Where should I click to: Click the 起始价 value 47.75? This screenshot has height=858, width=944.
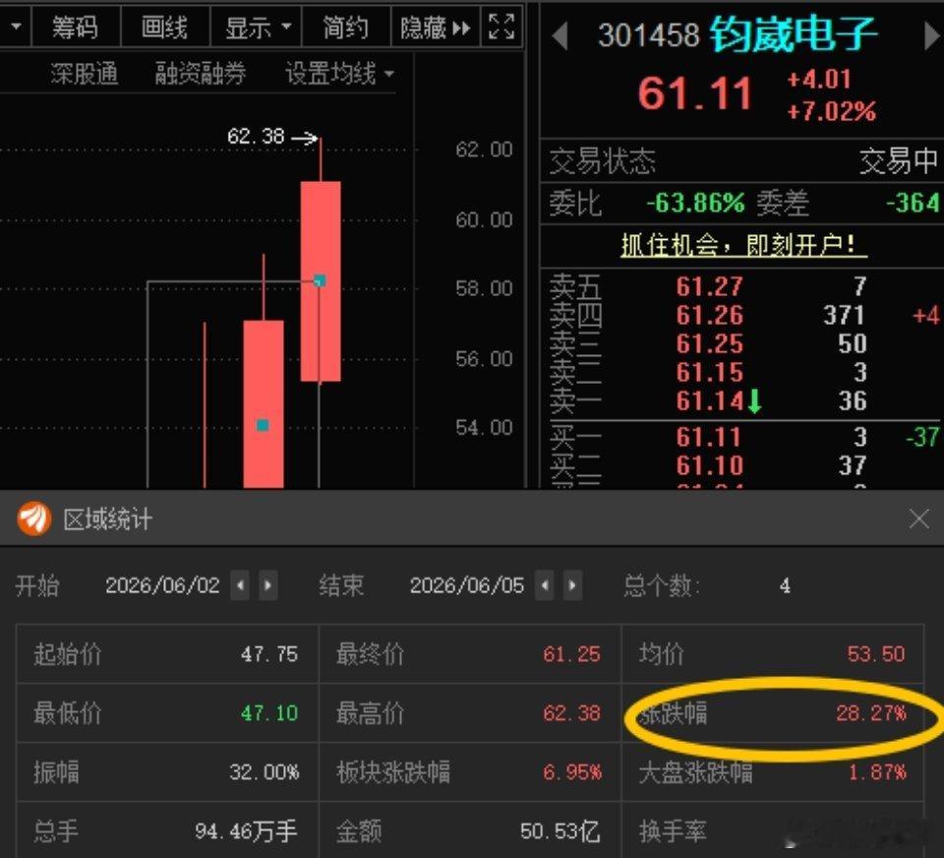pyautogui.click(x=269, y=653)
